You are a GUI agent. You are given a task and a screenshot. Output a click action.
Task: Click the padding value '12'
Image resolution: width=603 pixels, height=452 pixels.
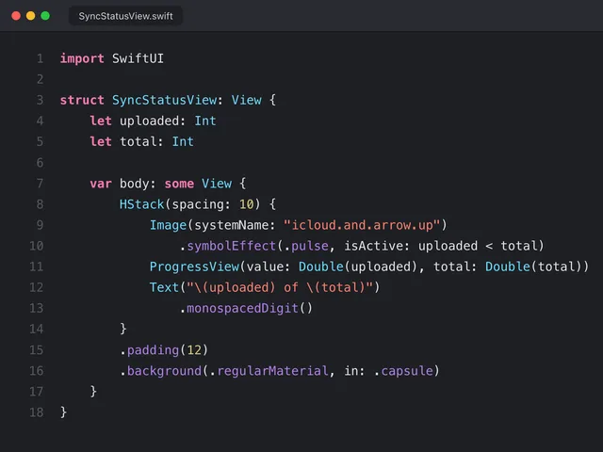[194, 349]
